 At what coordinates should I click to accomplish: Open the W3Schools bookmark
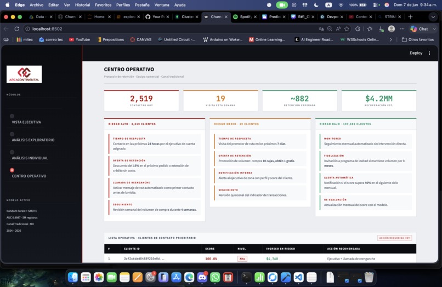[360, 40]
